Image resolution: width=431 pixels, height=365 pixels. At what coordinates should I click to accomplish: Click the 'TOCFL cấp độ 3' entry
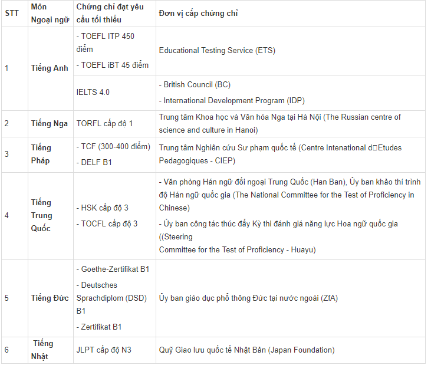tap(107, 223)
